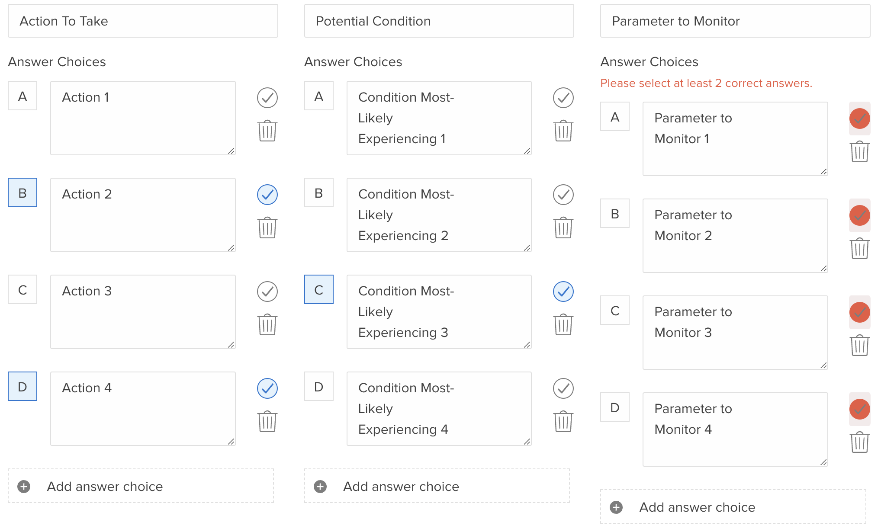Toggle red checkmark for Parameter to Monitor 2

(x=860, y=215)
